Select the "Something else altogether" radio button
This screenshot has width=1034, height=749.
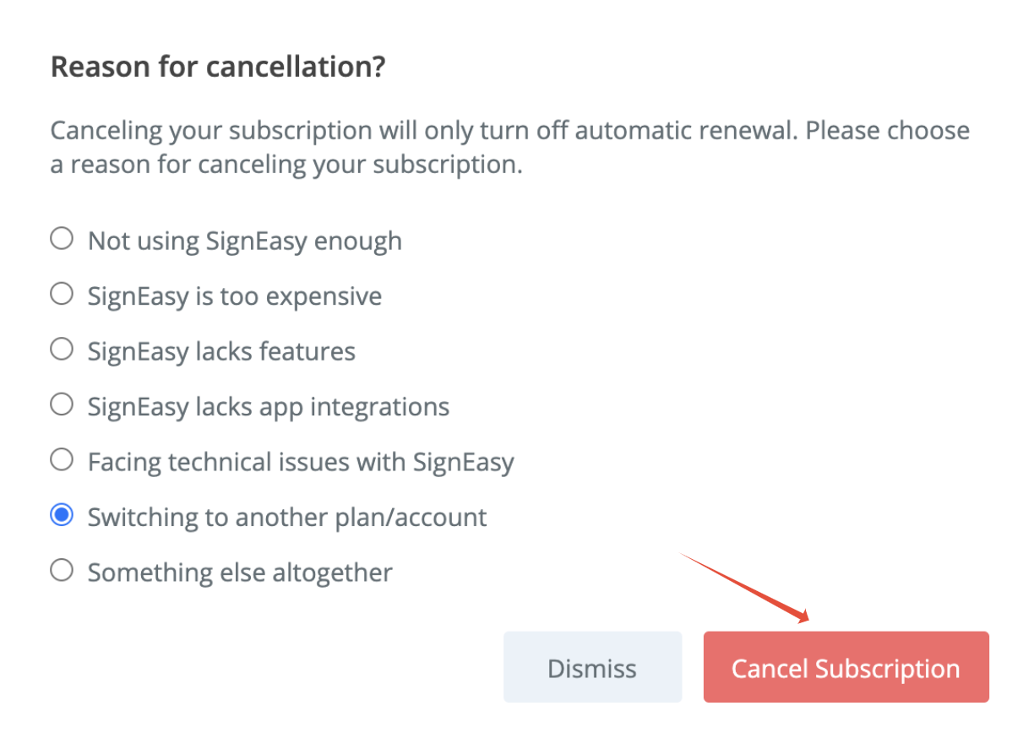tap(62, 571)
